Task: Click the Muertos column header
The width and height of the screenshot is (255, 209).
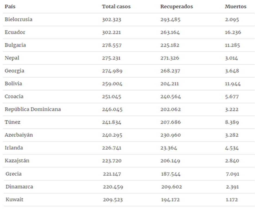Action: pos(236,7)
